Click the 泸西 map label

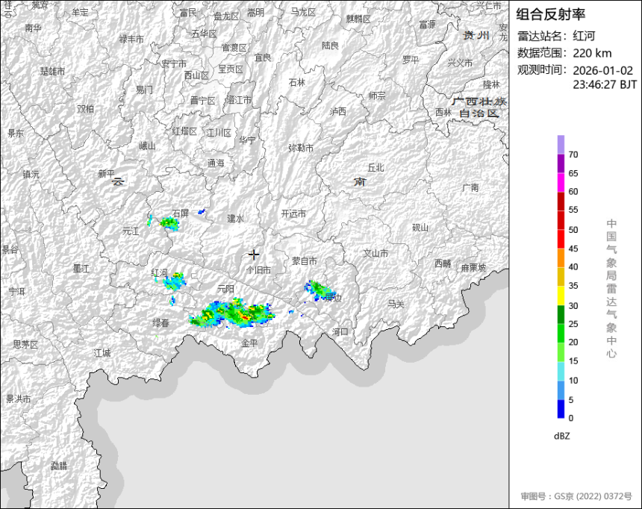point(337,111)
